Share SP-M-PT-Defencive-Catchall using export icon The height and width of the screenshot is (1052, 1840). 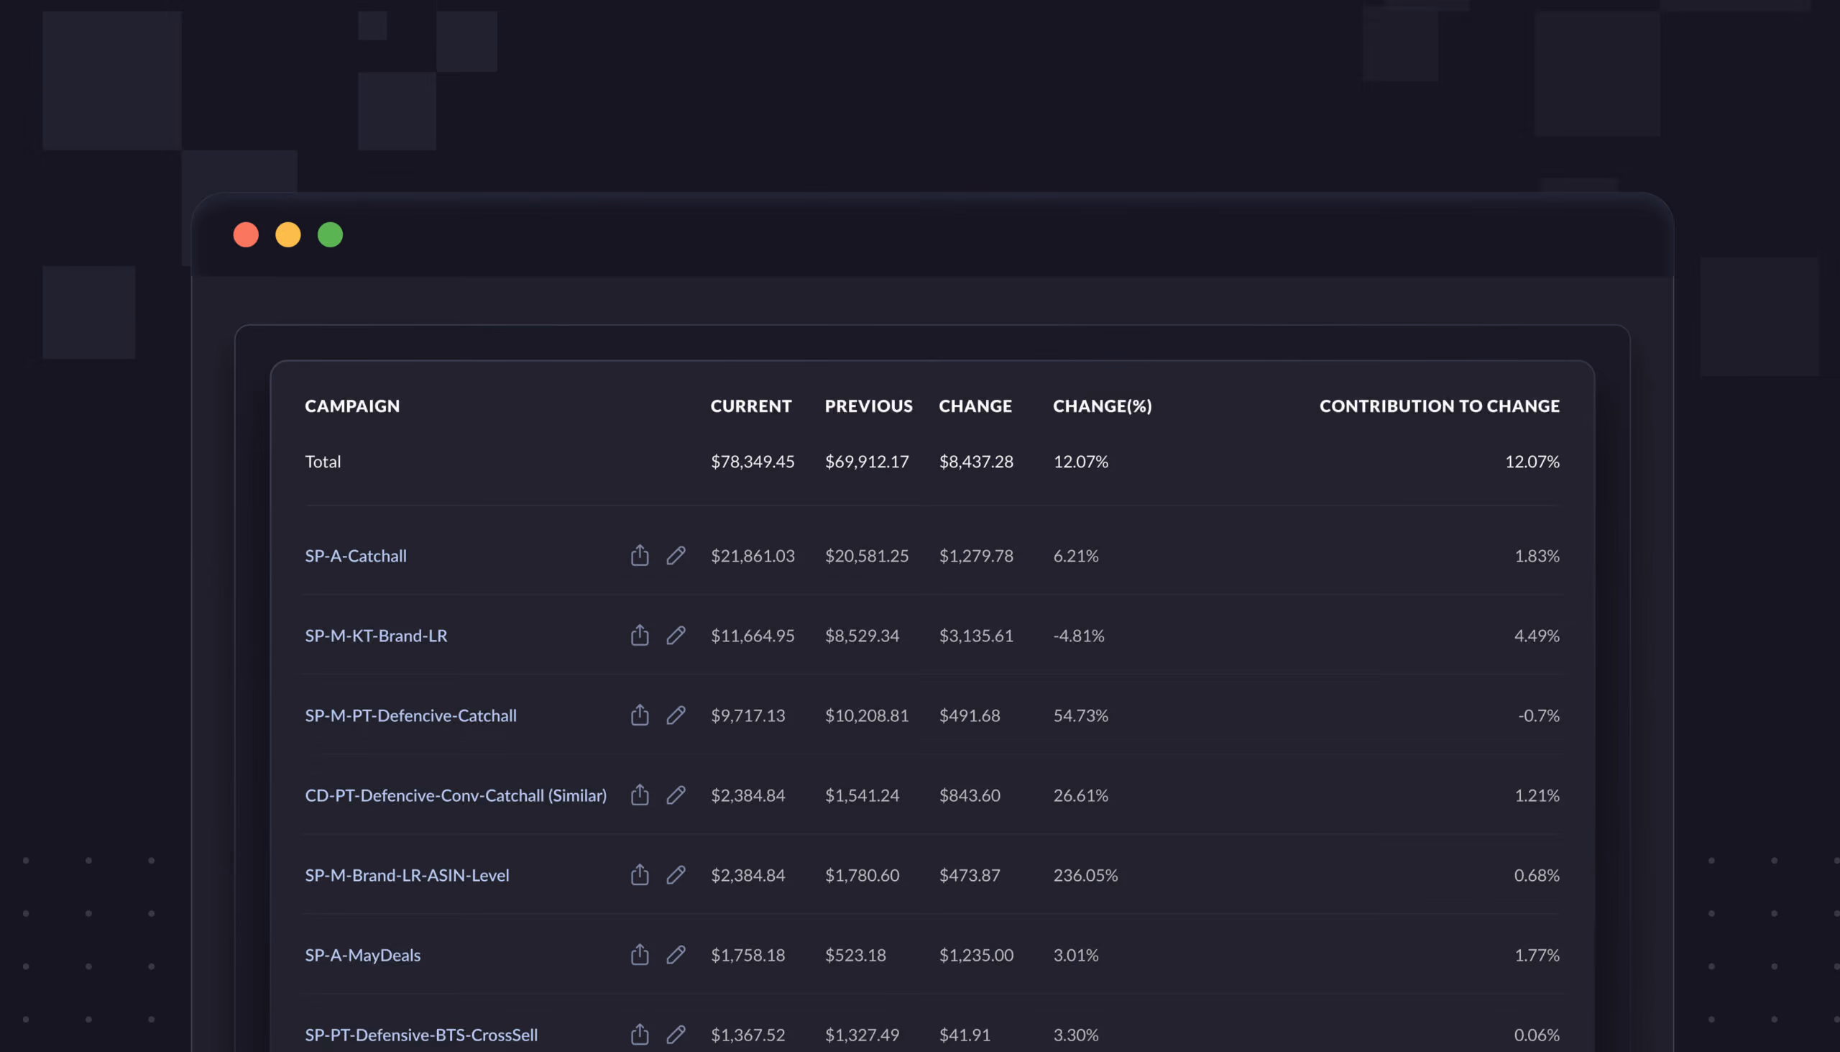(x=639, y=715)
